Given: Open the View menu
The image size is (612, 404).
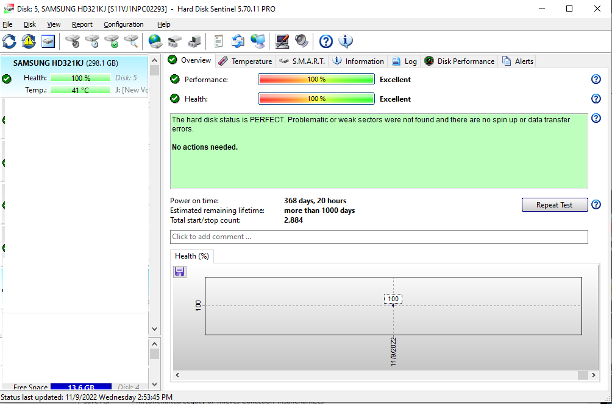Looking at the screenshot, I should (54, 24).
